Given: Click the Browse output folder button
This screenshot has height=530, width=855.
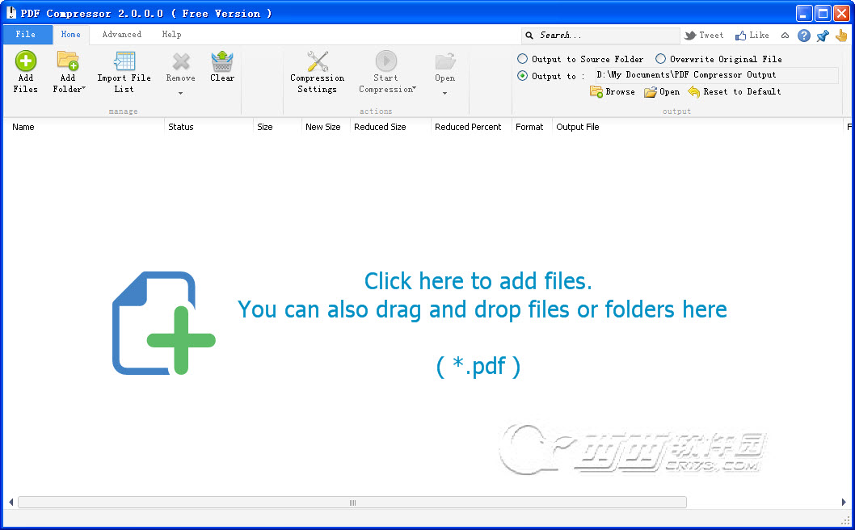Looking at the screenshot, I should [x=613, y=91].
